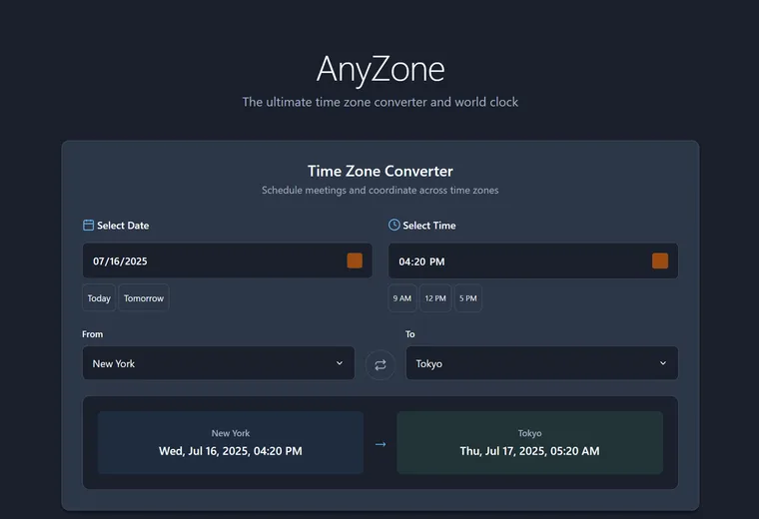Viewport: 759px width, 519px height.
Task: Click the clock icon beside Select Time
Action: click(394, 225)
